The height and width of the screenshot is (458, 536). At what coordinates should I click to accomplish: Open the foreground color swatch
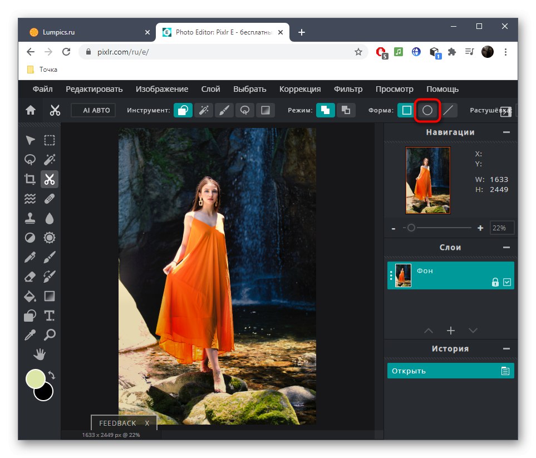[36, 379]
